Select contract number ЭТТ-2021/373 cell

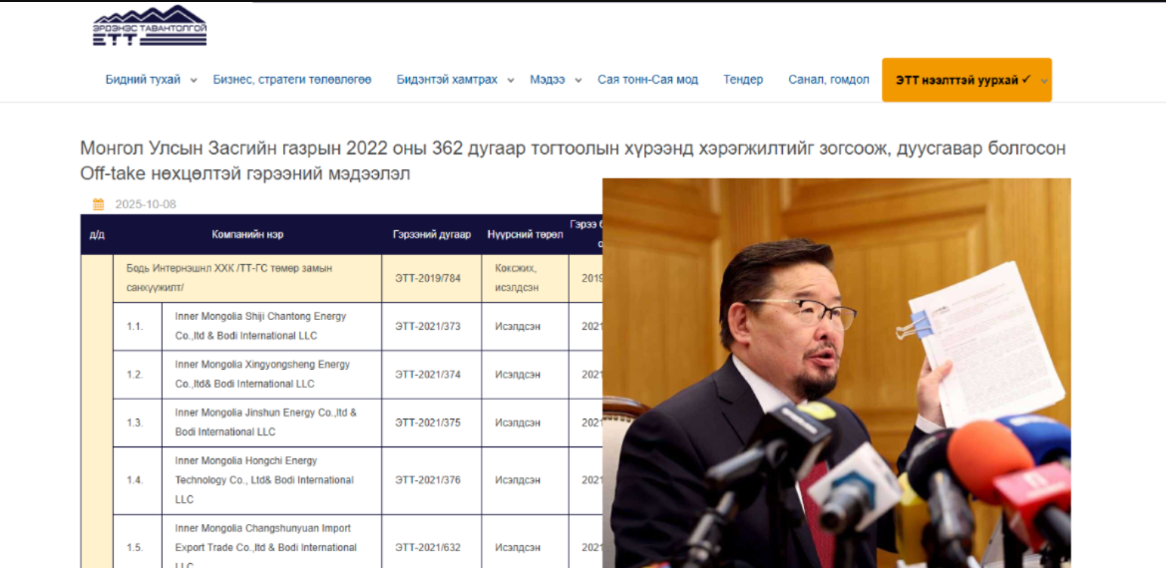[x=428, y=327]
